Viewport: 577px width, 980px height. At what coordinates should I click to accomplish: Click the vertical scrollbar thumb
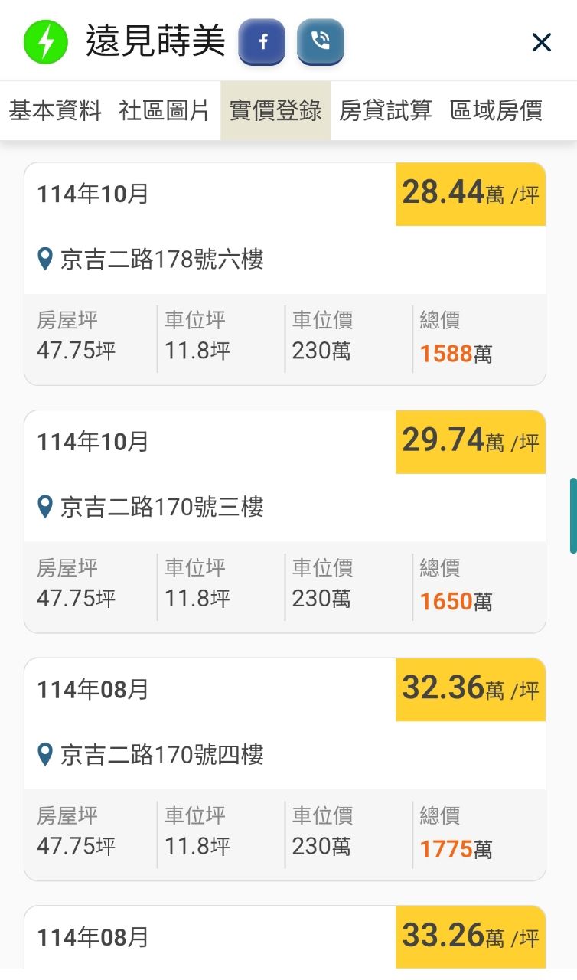point(572,515)
